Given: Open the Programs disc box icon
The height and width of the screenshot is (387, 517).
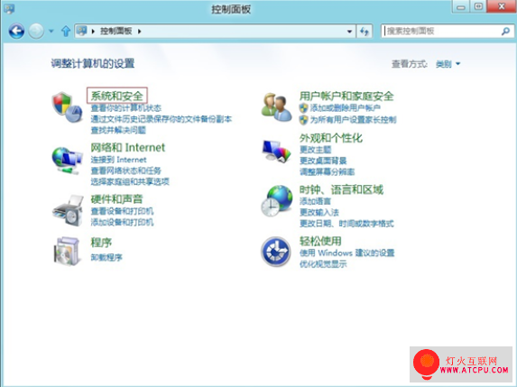Looking at the screenshot, I should [x=67, y=251].
